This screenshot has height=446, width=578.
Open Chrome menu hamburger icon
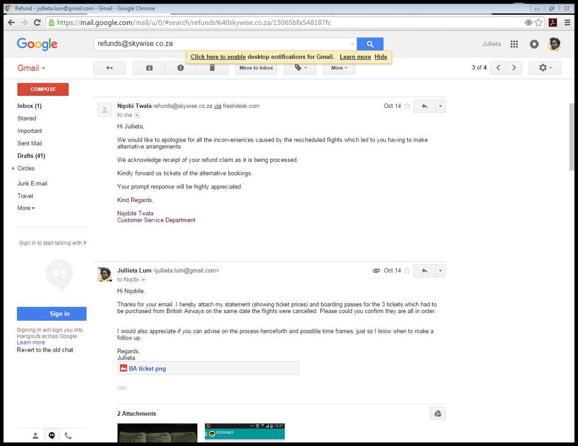(567, 23)
